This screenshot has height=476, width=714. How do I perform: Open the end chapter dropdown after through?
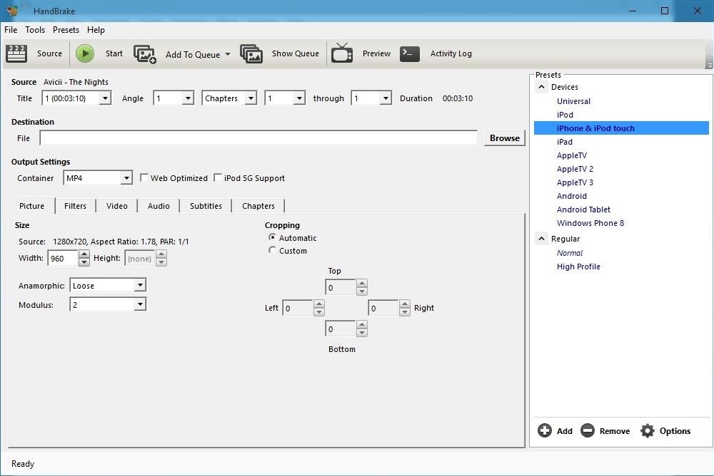386,98
